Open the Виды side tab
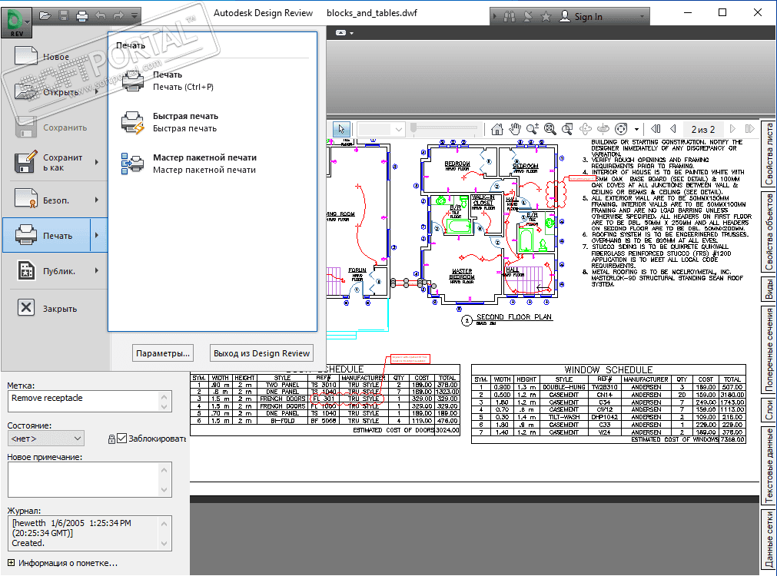Image resolution: width=777 pixels, height=576 pixels. pos(769,289)
